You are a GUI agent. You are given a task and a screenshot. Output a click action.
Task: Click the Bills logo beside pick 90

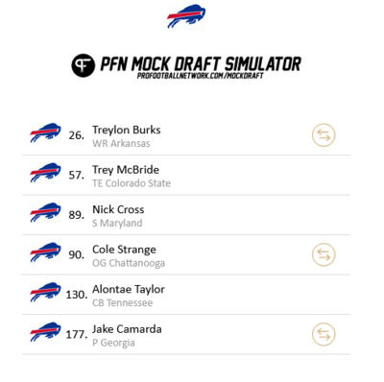[x=45, y=252]
